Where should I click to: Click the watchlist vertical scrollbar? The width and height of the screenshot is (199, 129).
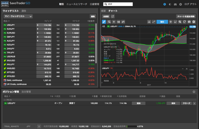(x=96, y=43)
